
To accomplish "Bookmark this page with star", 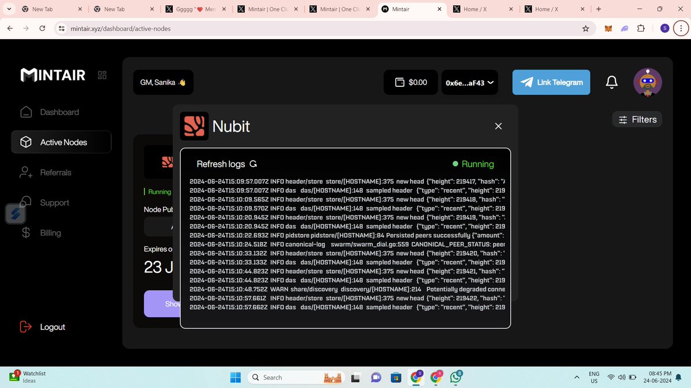I will (x=586, y=28).
